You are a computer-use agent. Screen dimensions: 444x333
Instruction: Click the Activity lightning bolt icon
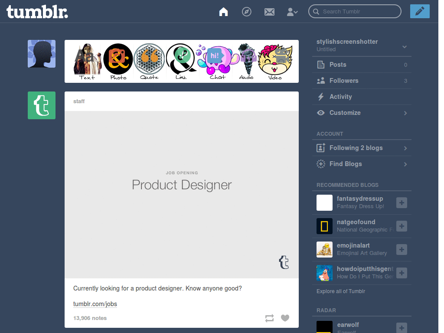click(321, 97)
